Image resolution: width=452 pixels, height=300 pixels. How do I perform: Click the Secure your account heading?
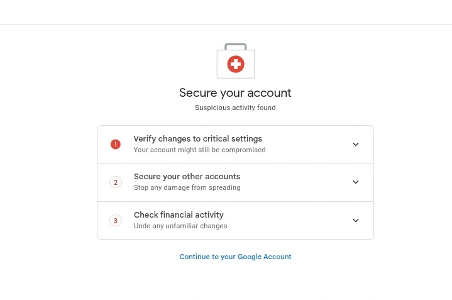pos(235,93)
